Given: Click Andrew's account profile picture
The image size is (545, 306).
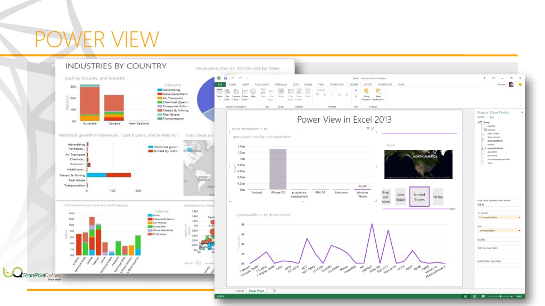Looking at the screenshot, I should (x=511, y=84).
